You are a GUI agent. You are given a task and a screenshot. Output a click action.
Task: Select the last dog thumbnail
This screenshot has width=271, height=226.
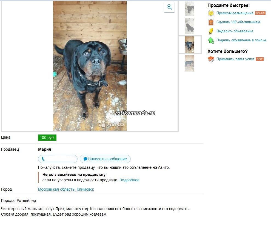click(x=189, y=63)
